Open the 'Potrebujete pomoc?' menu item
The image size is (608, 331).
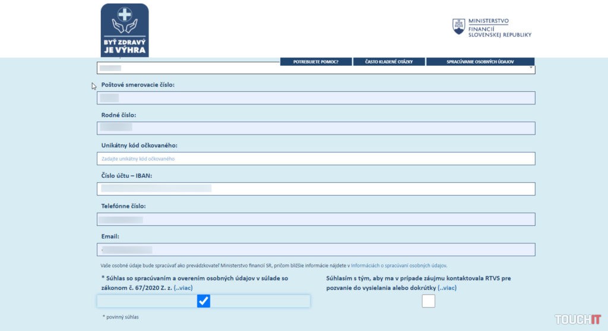click(316, 62)
